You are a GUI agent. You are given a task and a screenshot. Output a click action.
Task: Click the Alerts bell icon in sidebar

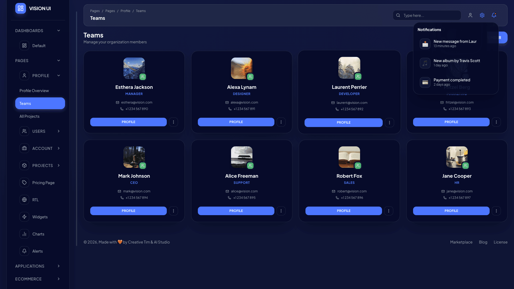pyautogui.click(x=24, y=251)
